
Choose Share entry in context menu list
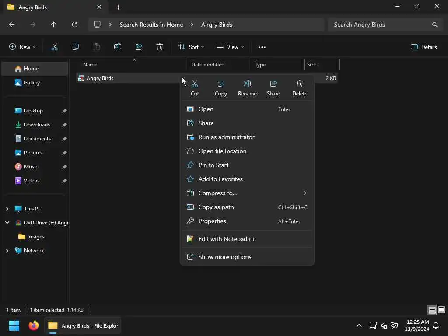point(247,123)
